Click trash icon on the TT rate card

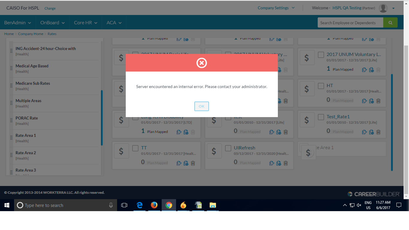[193, 163]
